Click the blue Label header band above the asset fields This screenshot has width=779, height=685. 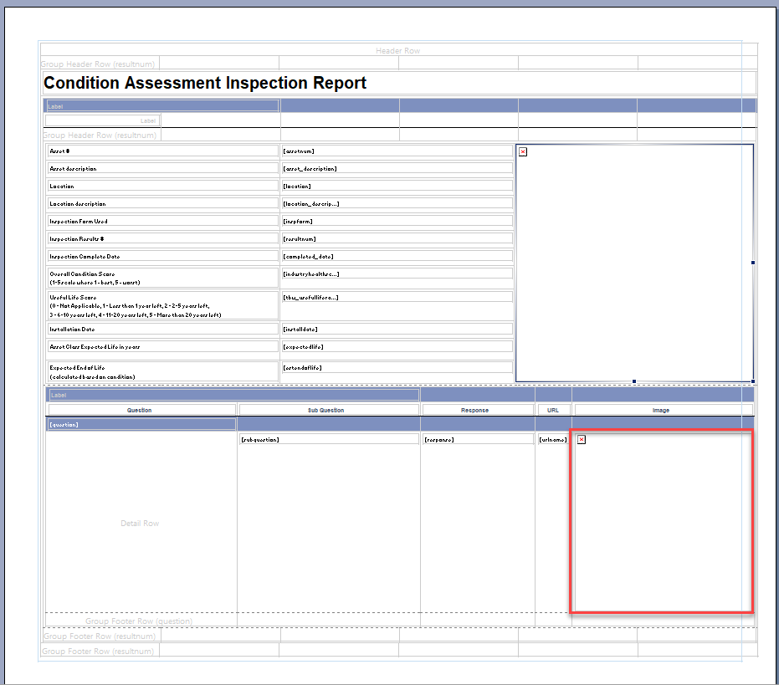point(161,105)
